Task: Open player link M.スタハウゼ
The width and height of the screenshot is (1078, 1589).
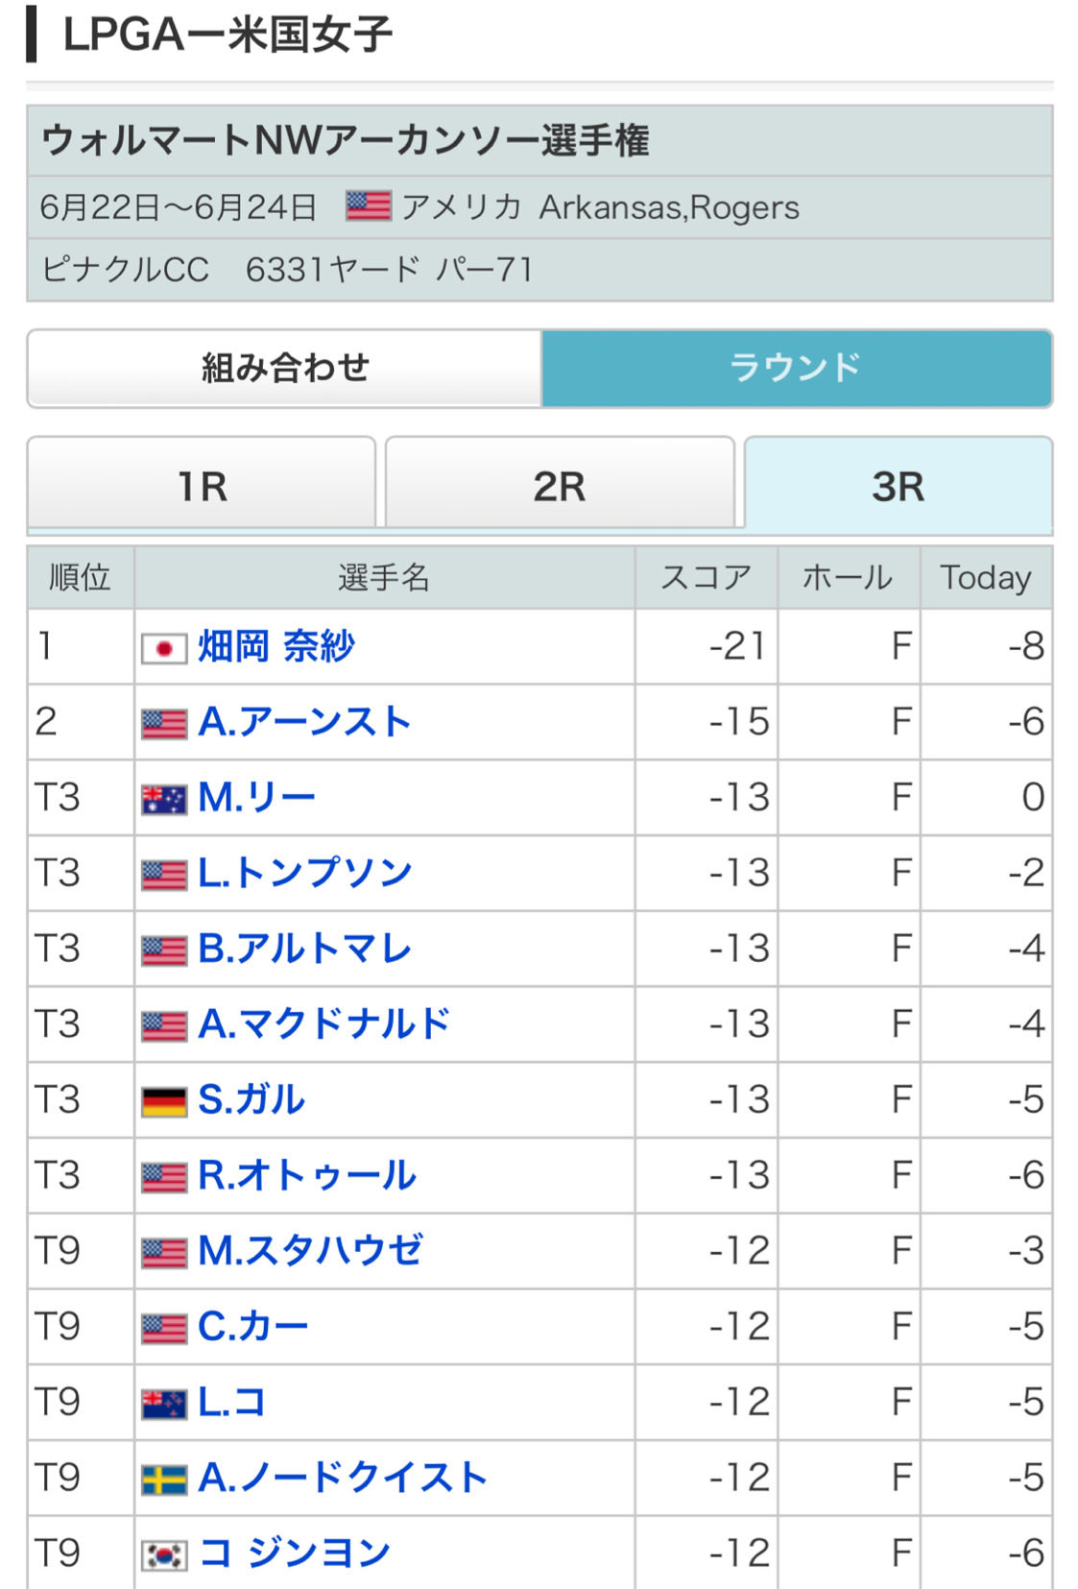Action: 310,1251
